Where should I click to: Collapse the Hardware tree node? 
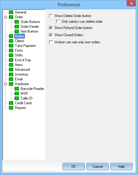5,84
